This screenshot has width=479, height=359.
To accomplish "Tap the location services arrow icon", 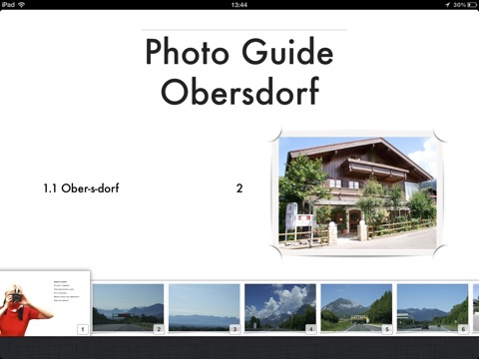I will point(447,5).
